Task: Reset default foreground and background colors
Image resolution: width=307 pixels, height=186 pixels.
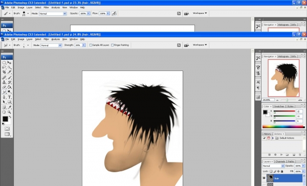Action: pos(3,124)
